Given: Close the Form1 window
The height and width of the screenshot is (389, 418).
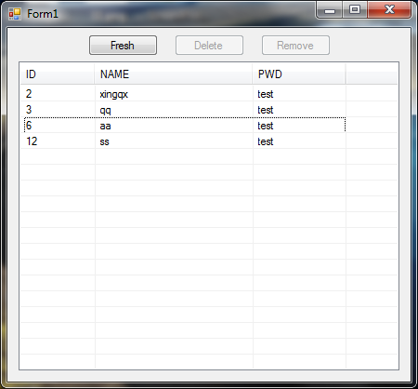Looking at the screenshot, I should click(389, 10).
